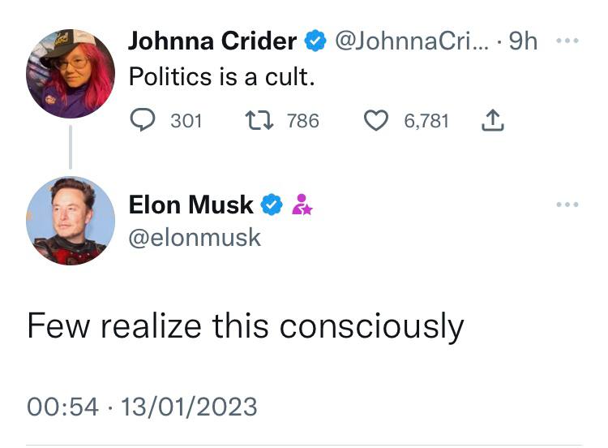The width and height of the screenshot is (608, 448).
Task: Select the "Few realize this consciously" tweet text
Action: pyautogui.click(x=245, y=326)
